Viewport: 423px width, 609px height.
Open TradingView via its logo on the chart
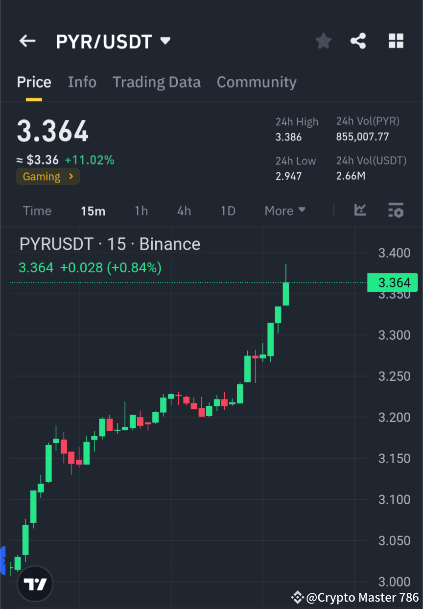[34, 583]
